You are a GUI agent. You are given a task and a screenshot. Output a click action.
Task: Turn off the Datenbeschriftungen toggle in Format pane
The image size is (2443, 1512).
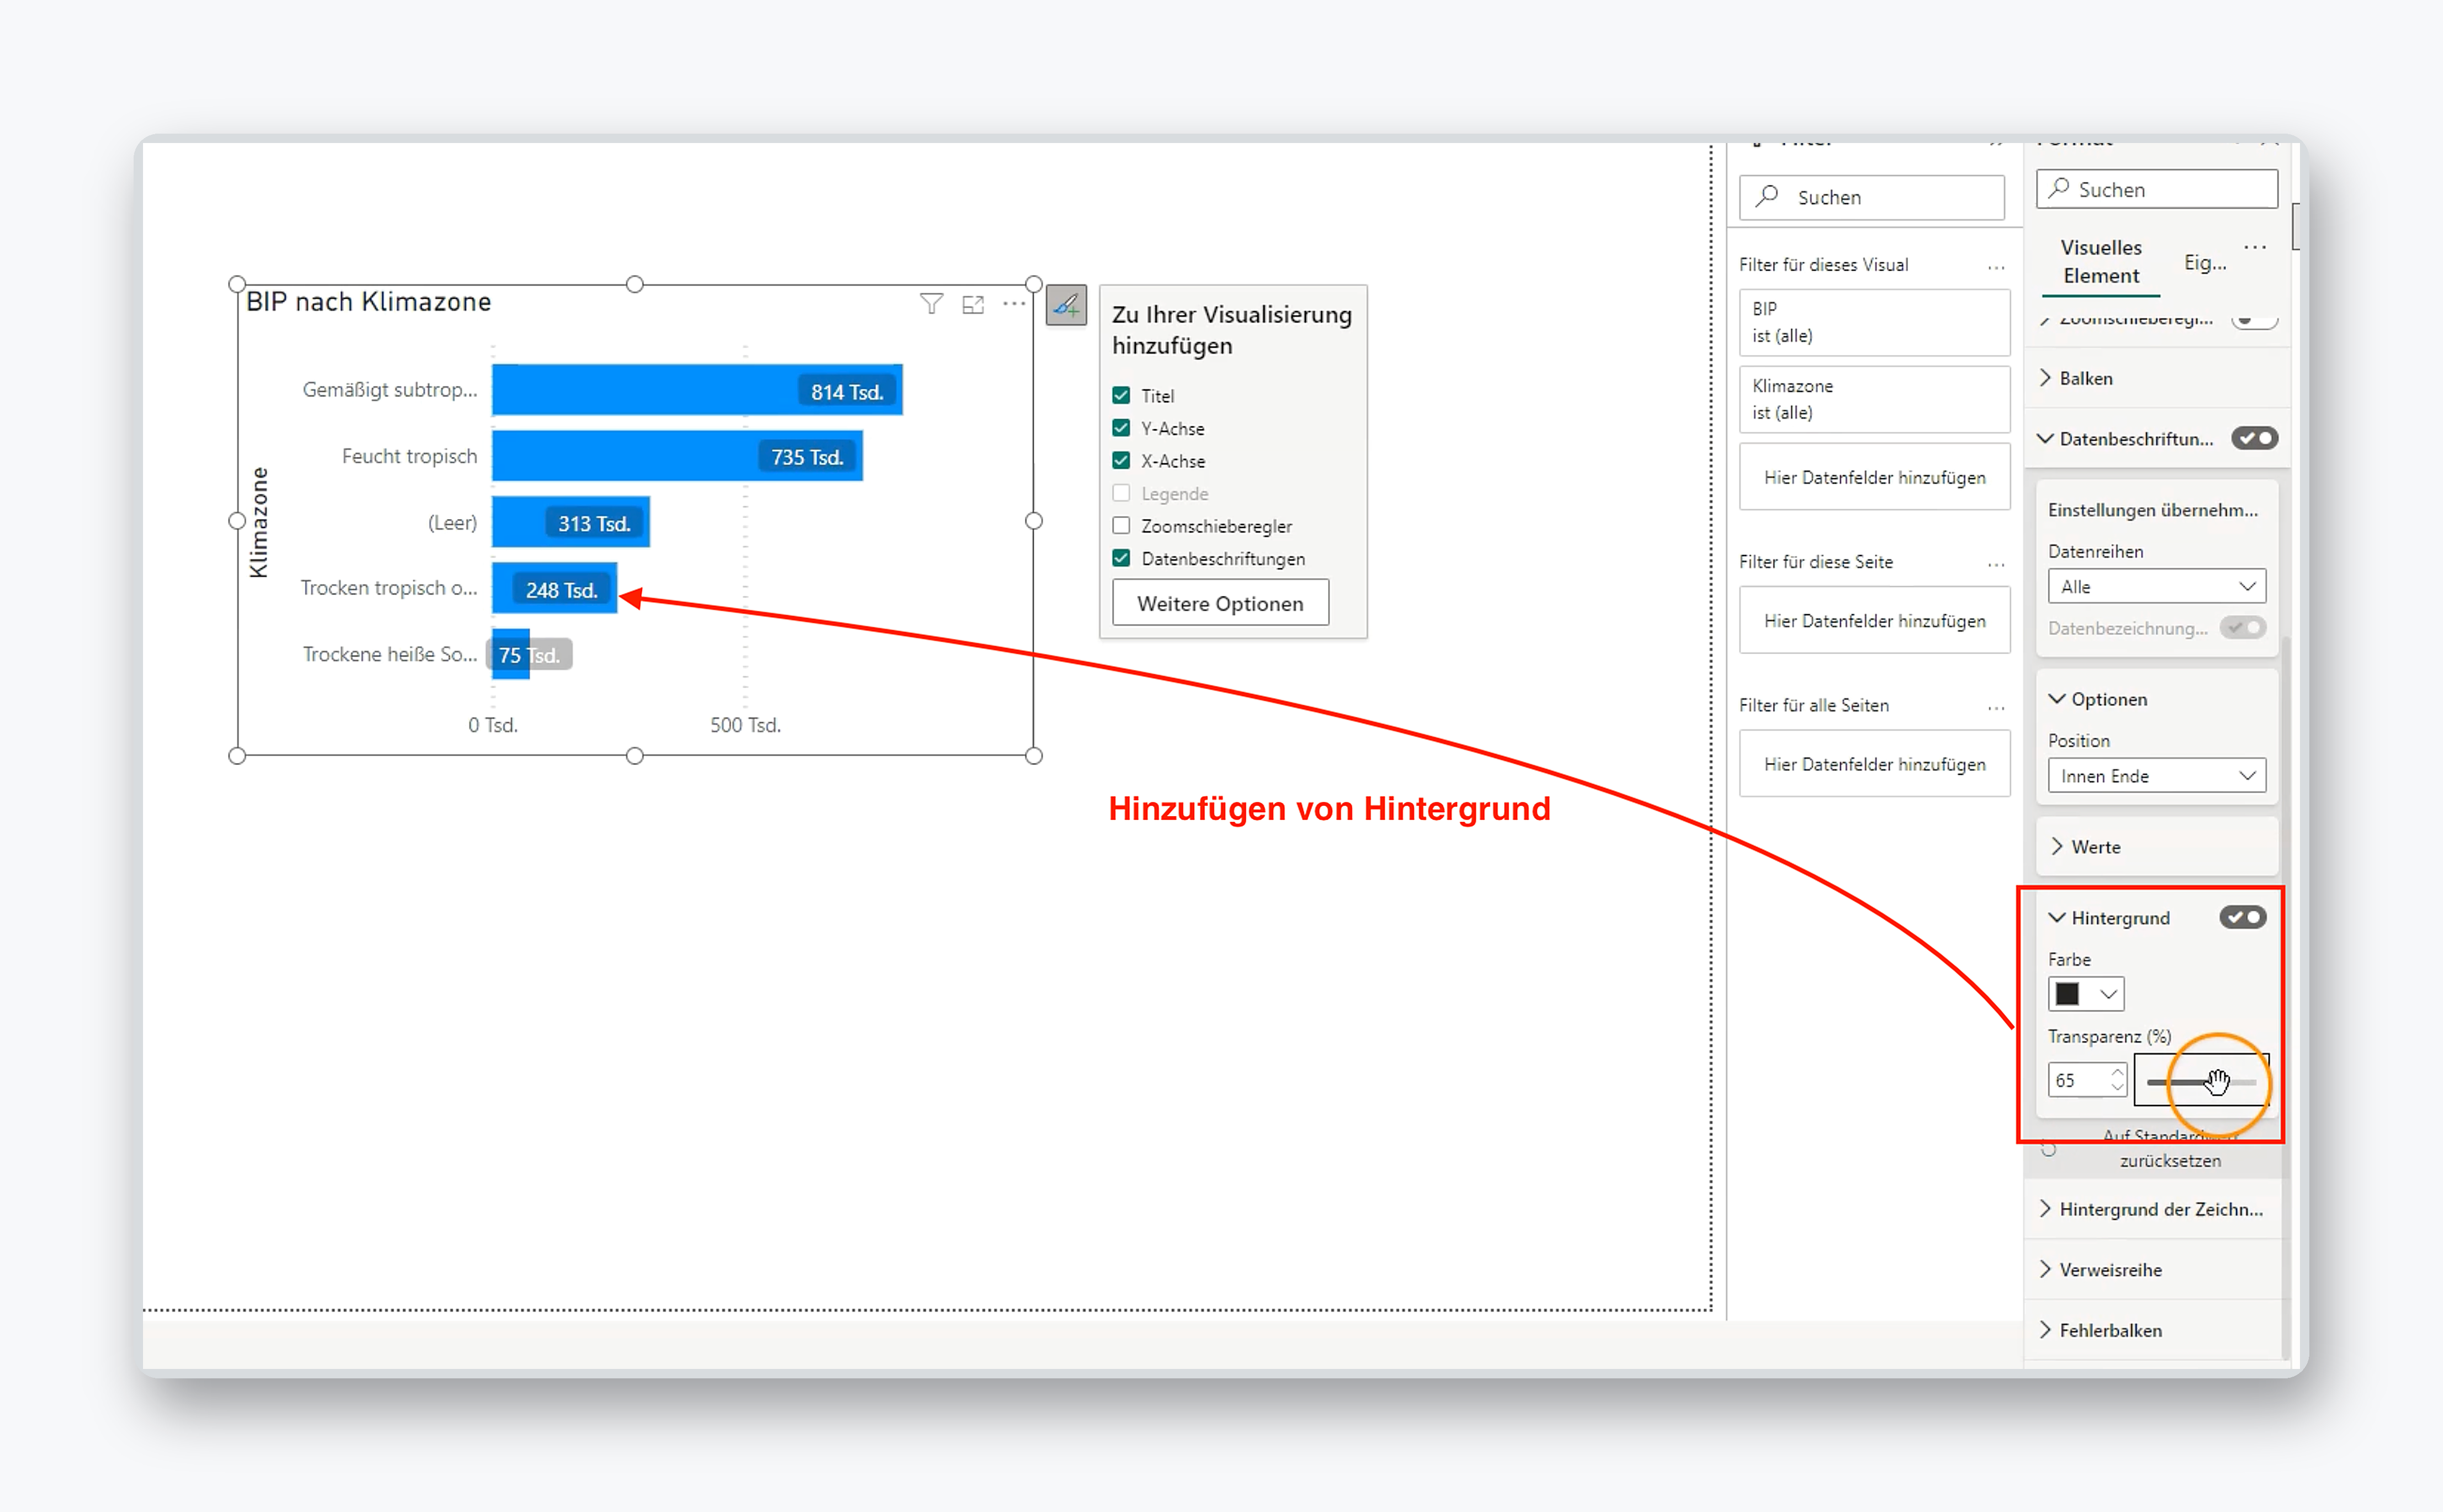click(2254, 438)
